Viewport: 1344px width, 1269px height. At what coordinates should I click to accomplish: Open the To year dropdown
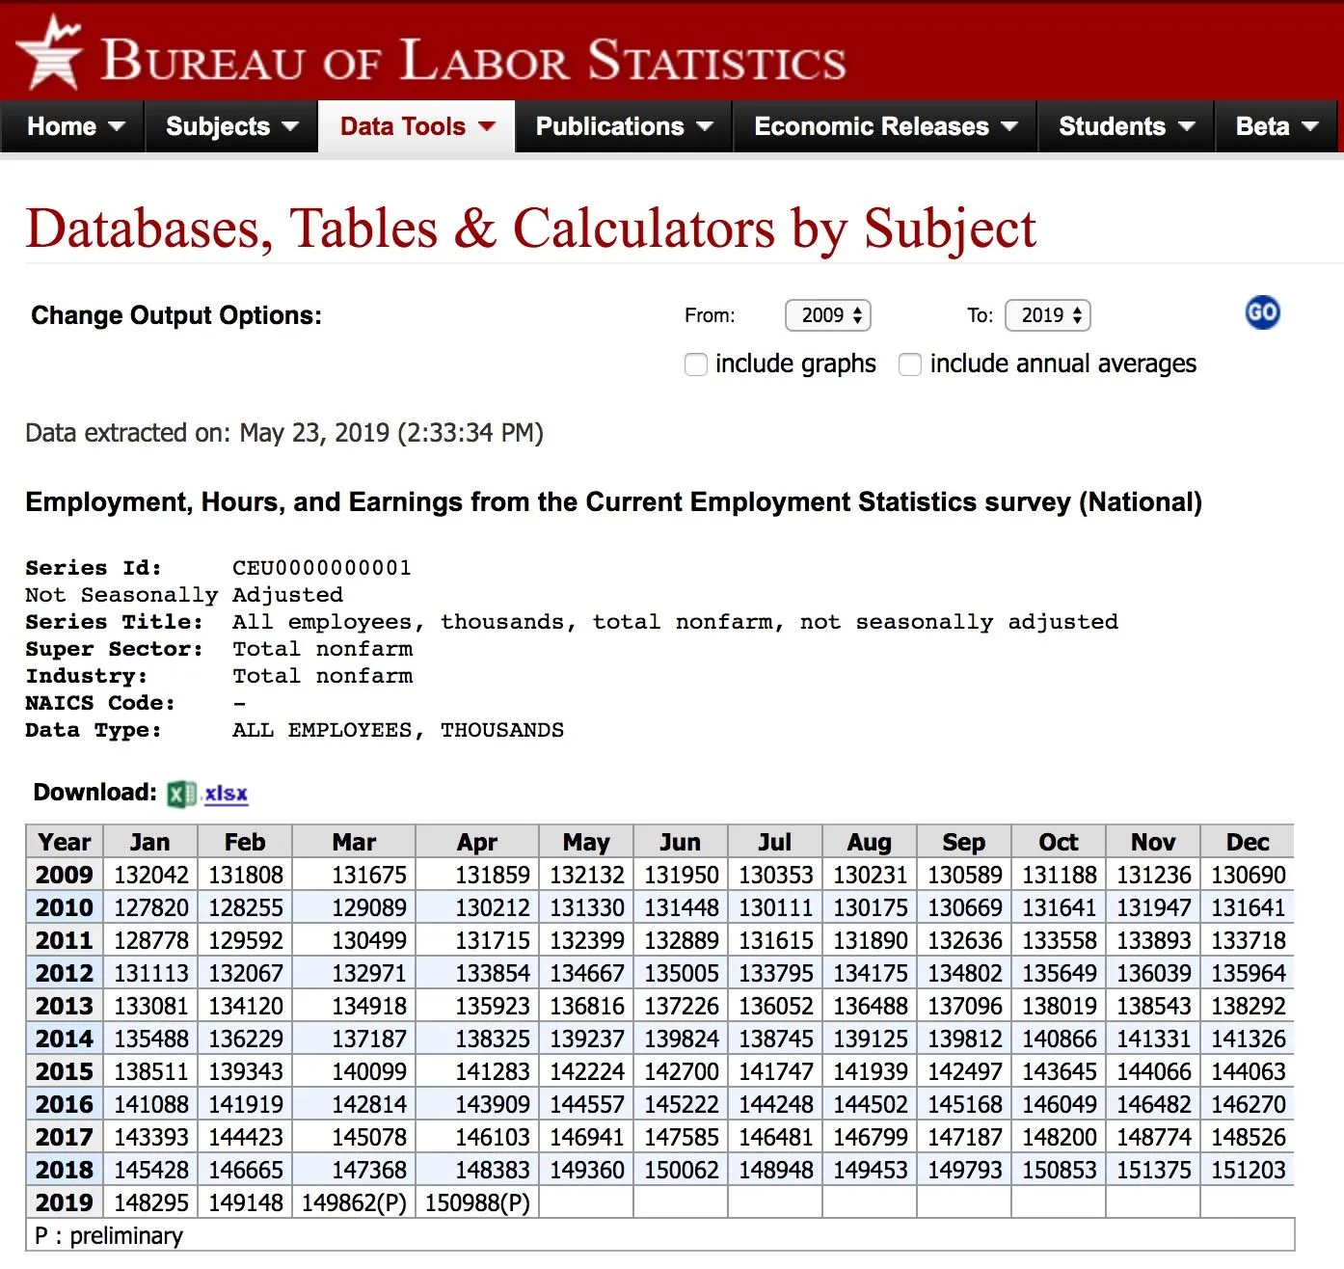(1048, 315)
